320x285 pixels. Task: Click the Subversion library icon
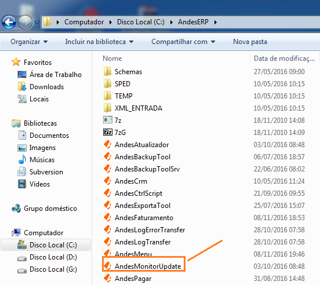point(22,172)
